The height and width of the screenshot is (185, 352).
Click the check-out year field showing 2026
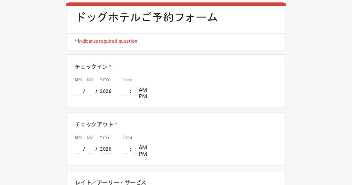click(106, 149)
